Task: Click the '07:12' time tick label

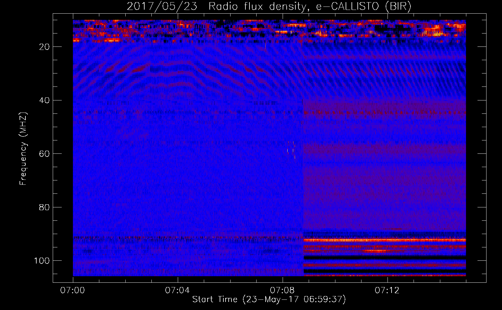Action: (387, 290)
